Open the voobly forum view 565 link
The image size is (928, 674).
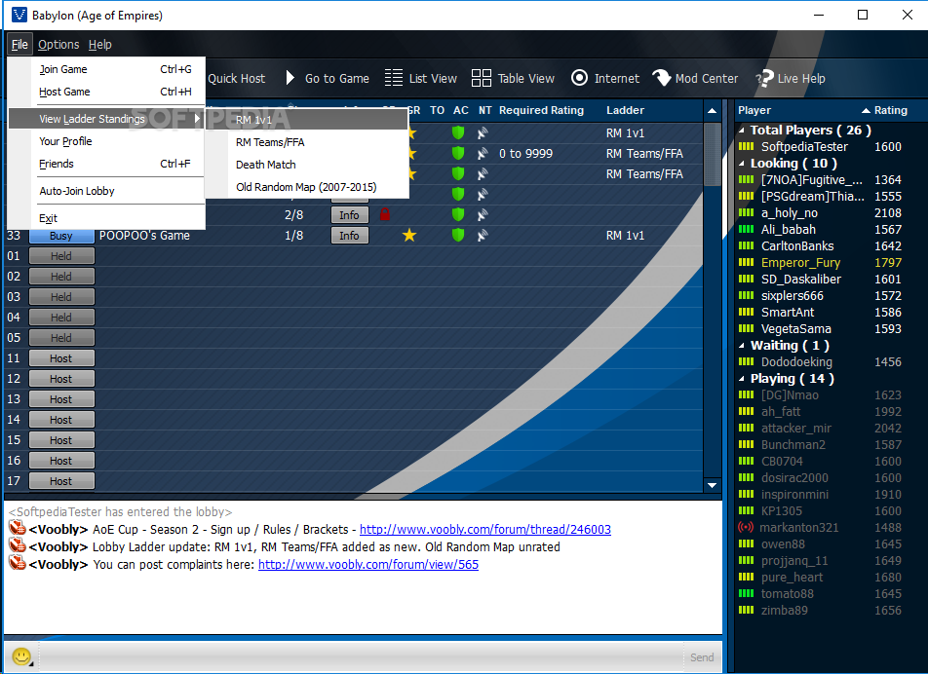(368, 565)
